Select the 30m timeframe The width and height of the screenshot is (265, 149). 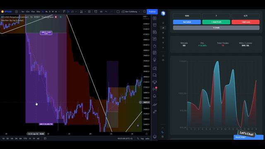tap(39, 12)
